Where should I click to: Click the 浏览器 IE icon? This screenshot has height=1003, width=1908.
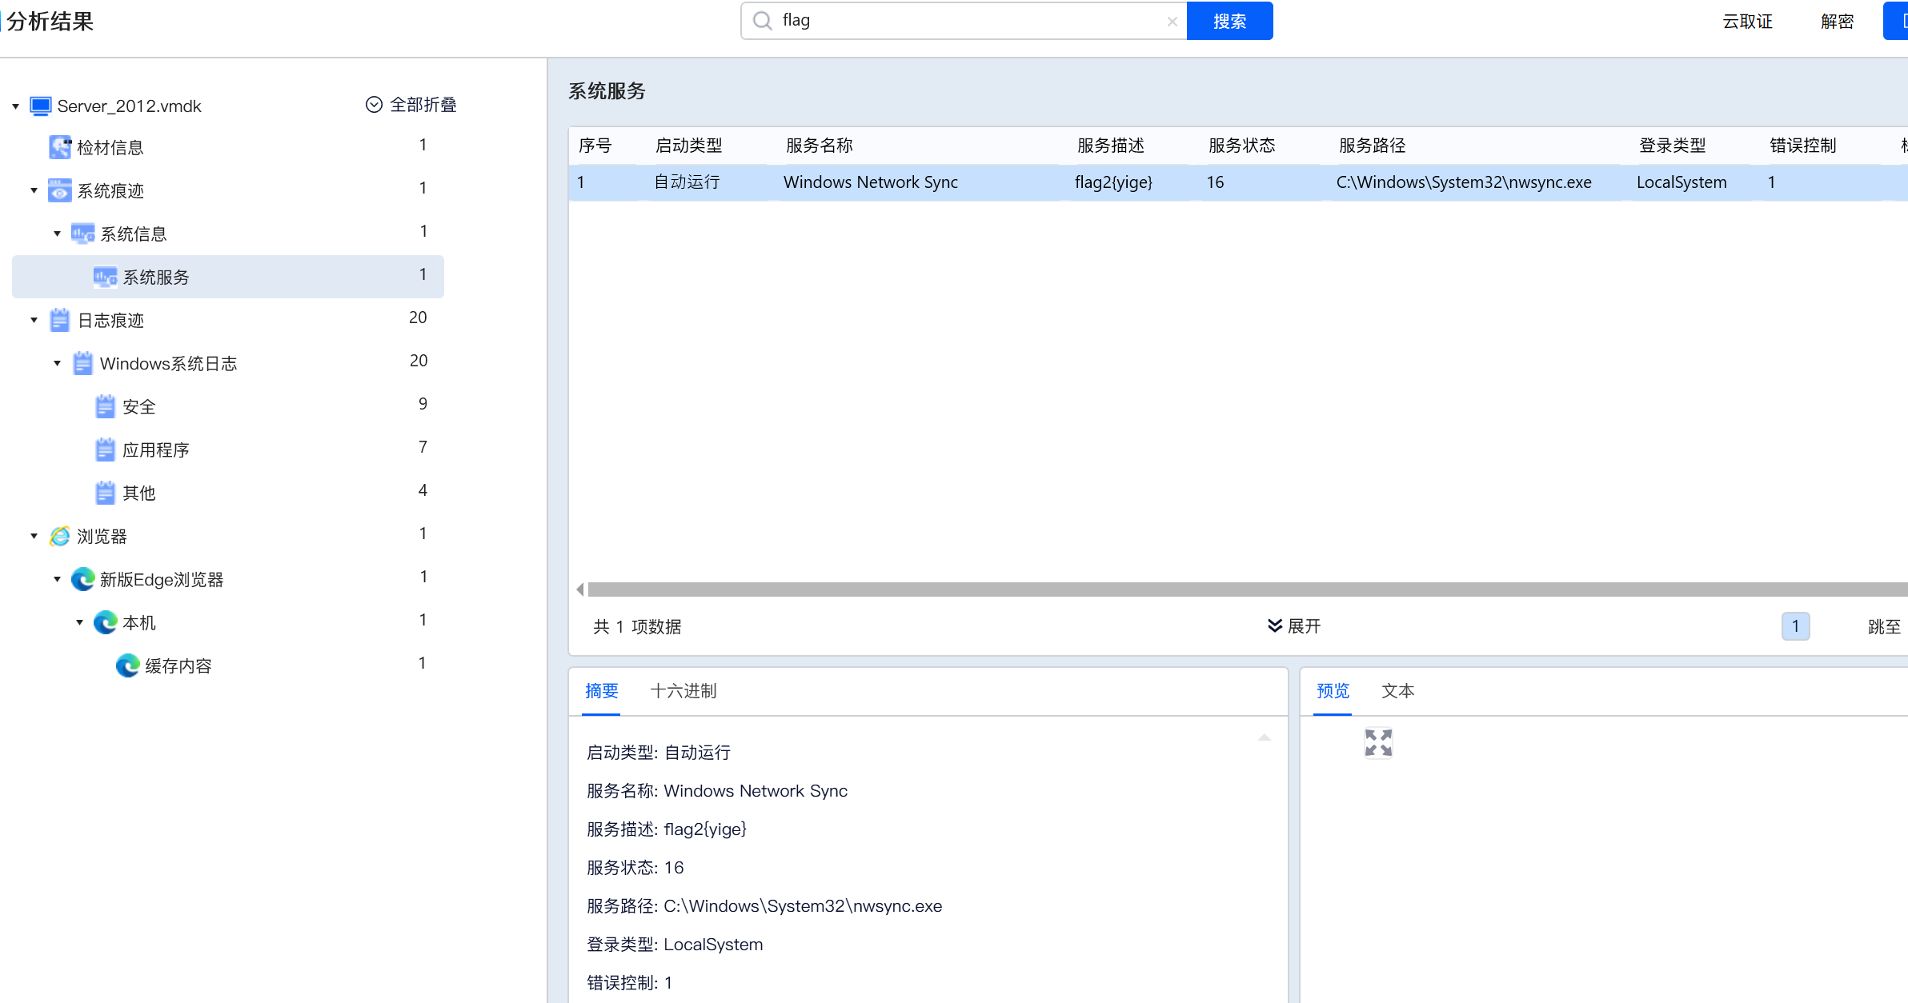tap(60, 536)
